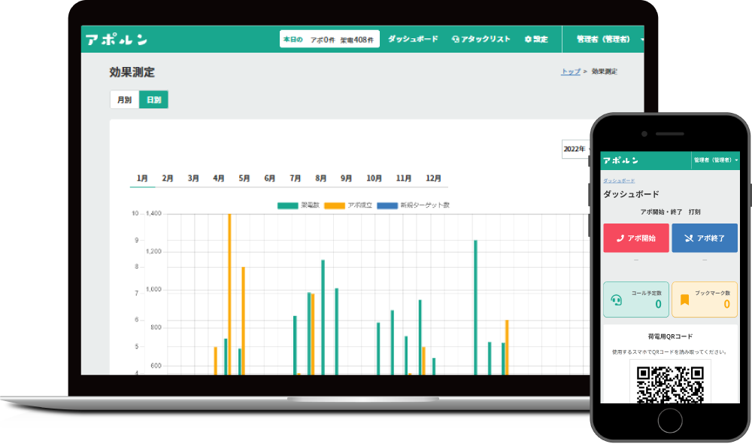
Task: Select the 5月 tab
Action: pyautogui.click(x=244, y=178)
